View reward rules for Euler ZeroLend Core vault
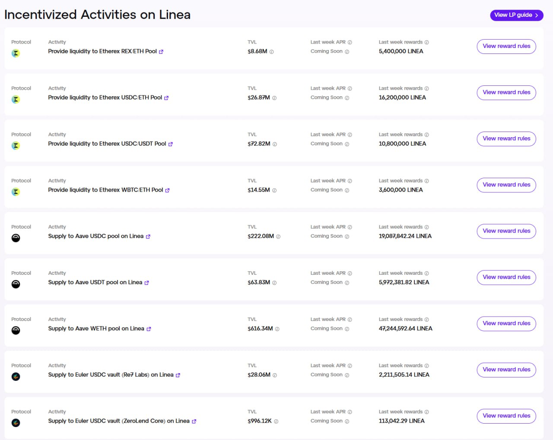The image size is (553, 440). tap(506, 416)
